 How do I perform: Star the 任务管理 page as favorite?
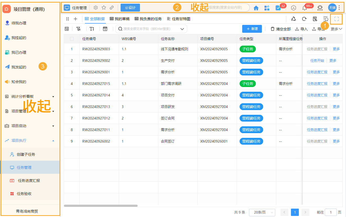point(104,8)
